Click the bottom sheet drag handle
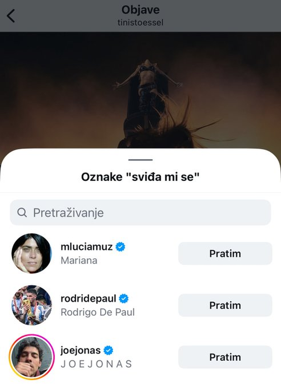The width and height of the screenshot is (281, 388). 140,160
